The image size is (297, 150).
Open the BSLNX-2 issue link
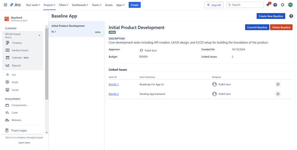(114, 94)
